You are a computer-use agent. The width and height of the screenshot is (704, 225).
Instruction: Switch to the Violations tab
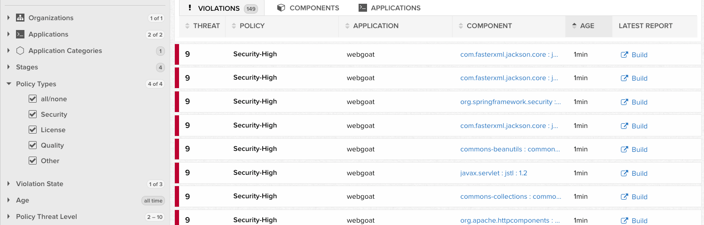click(x=222, y=8)
